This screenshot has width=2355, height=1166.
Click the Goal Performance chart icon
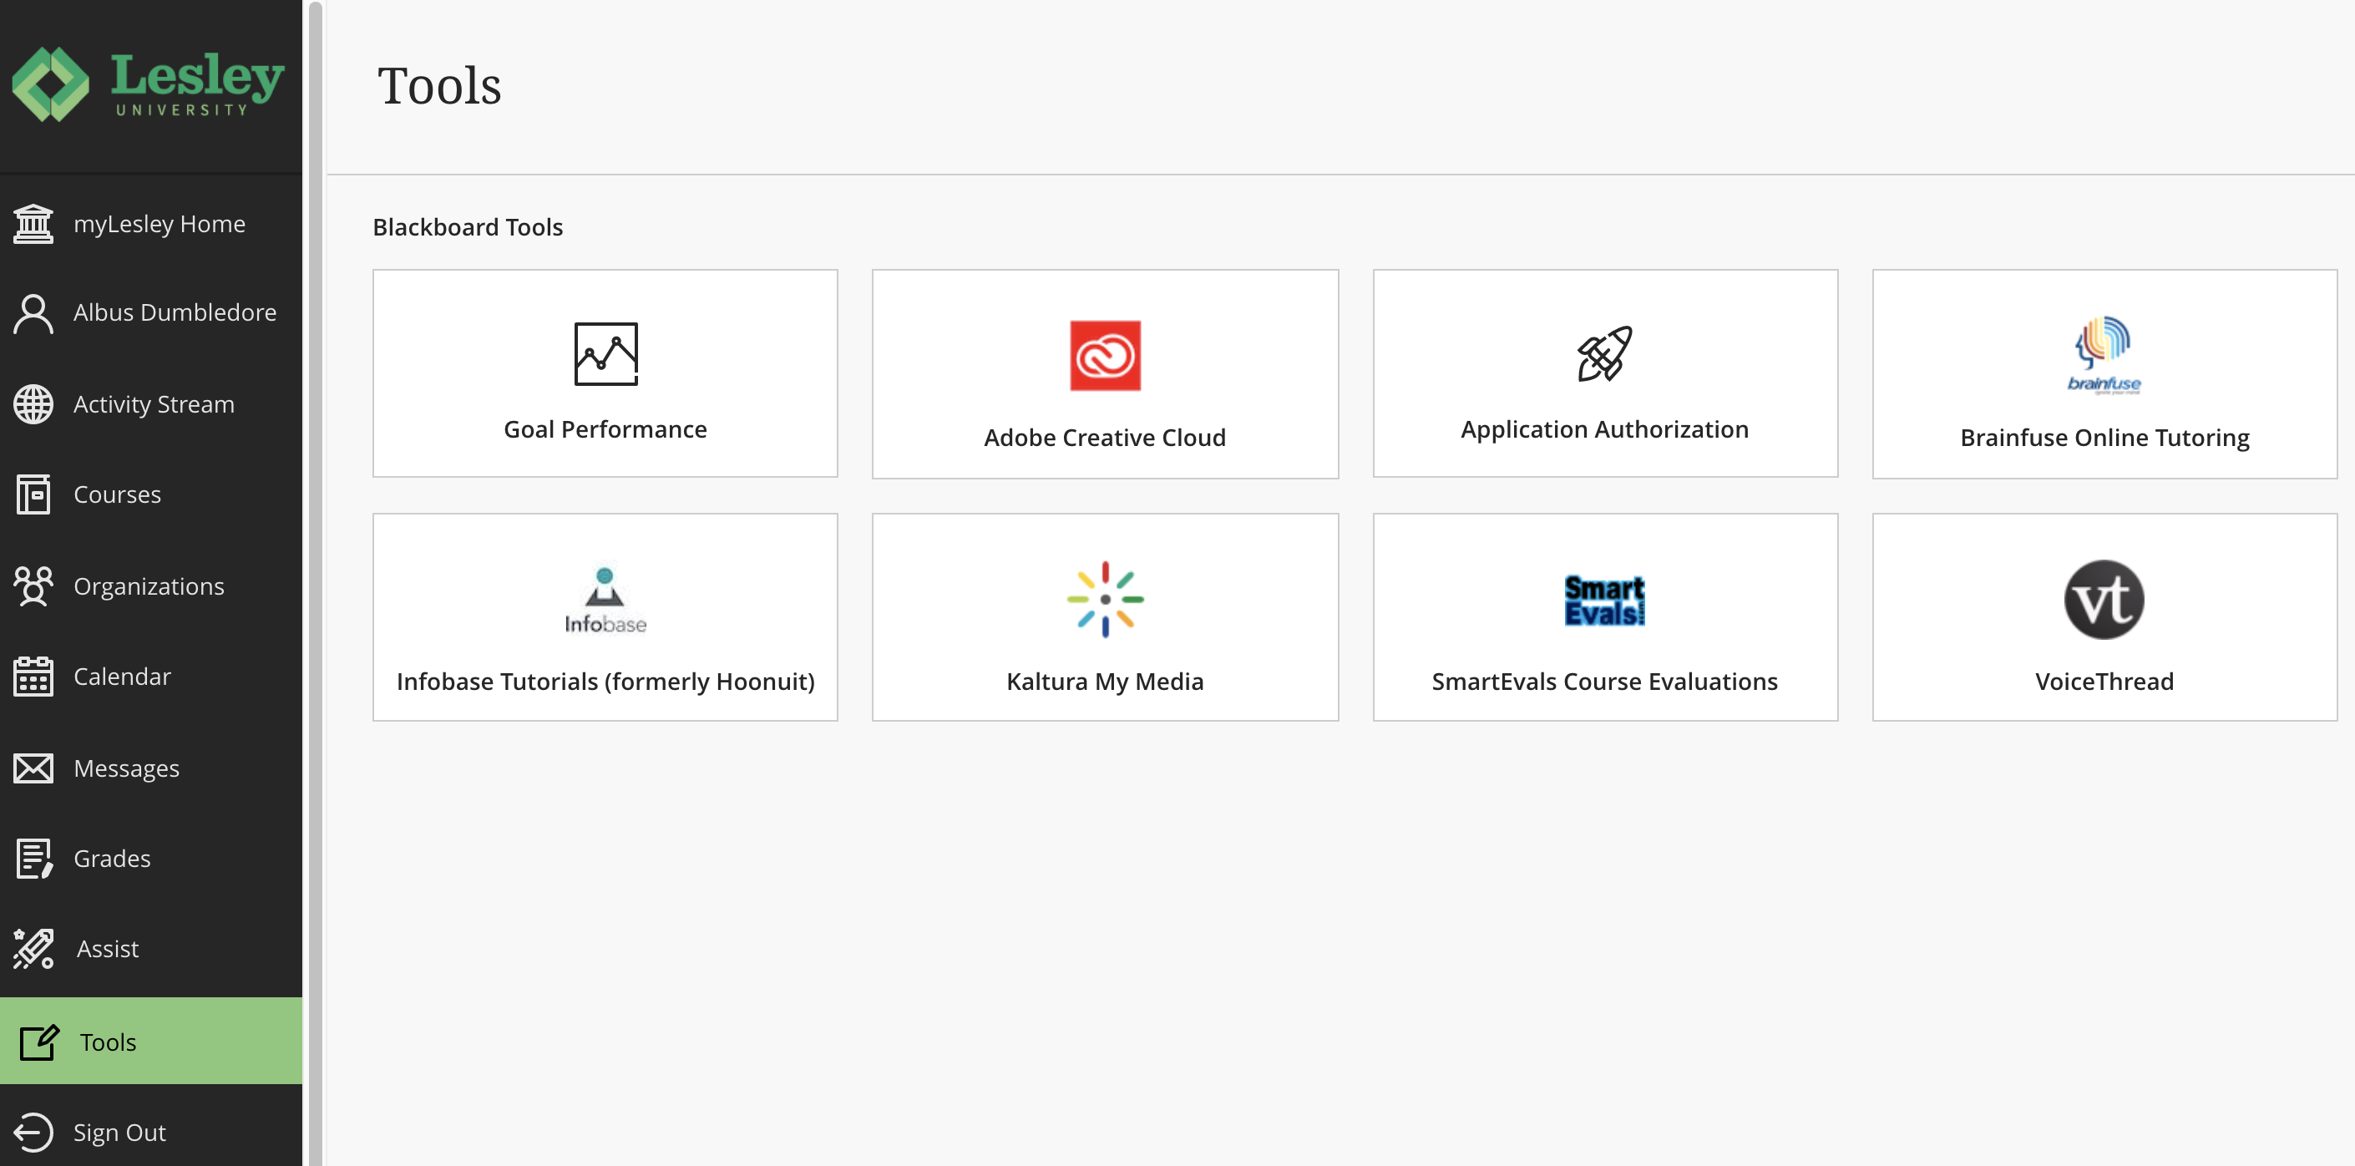click(605, 354)
